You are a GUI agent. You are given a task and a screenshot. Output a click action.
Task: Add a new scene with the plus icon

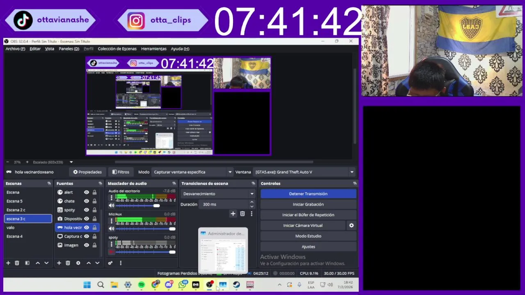click(x=8, y=263)
